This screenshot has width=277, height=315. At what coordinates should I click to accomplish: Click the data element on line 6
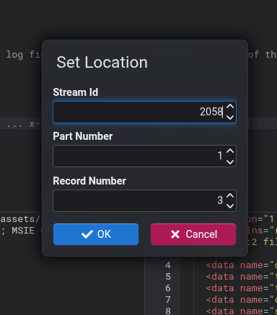(x=242, y=288)
